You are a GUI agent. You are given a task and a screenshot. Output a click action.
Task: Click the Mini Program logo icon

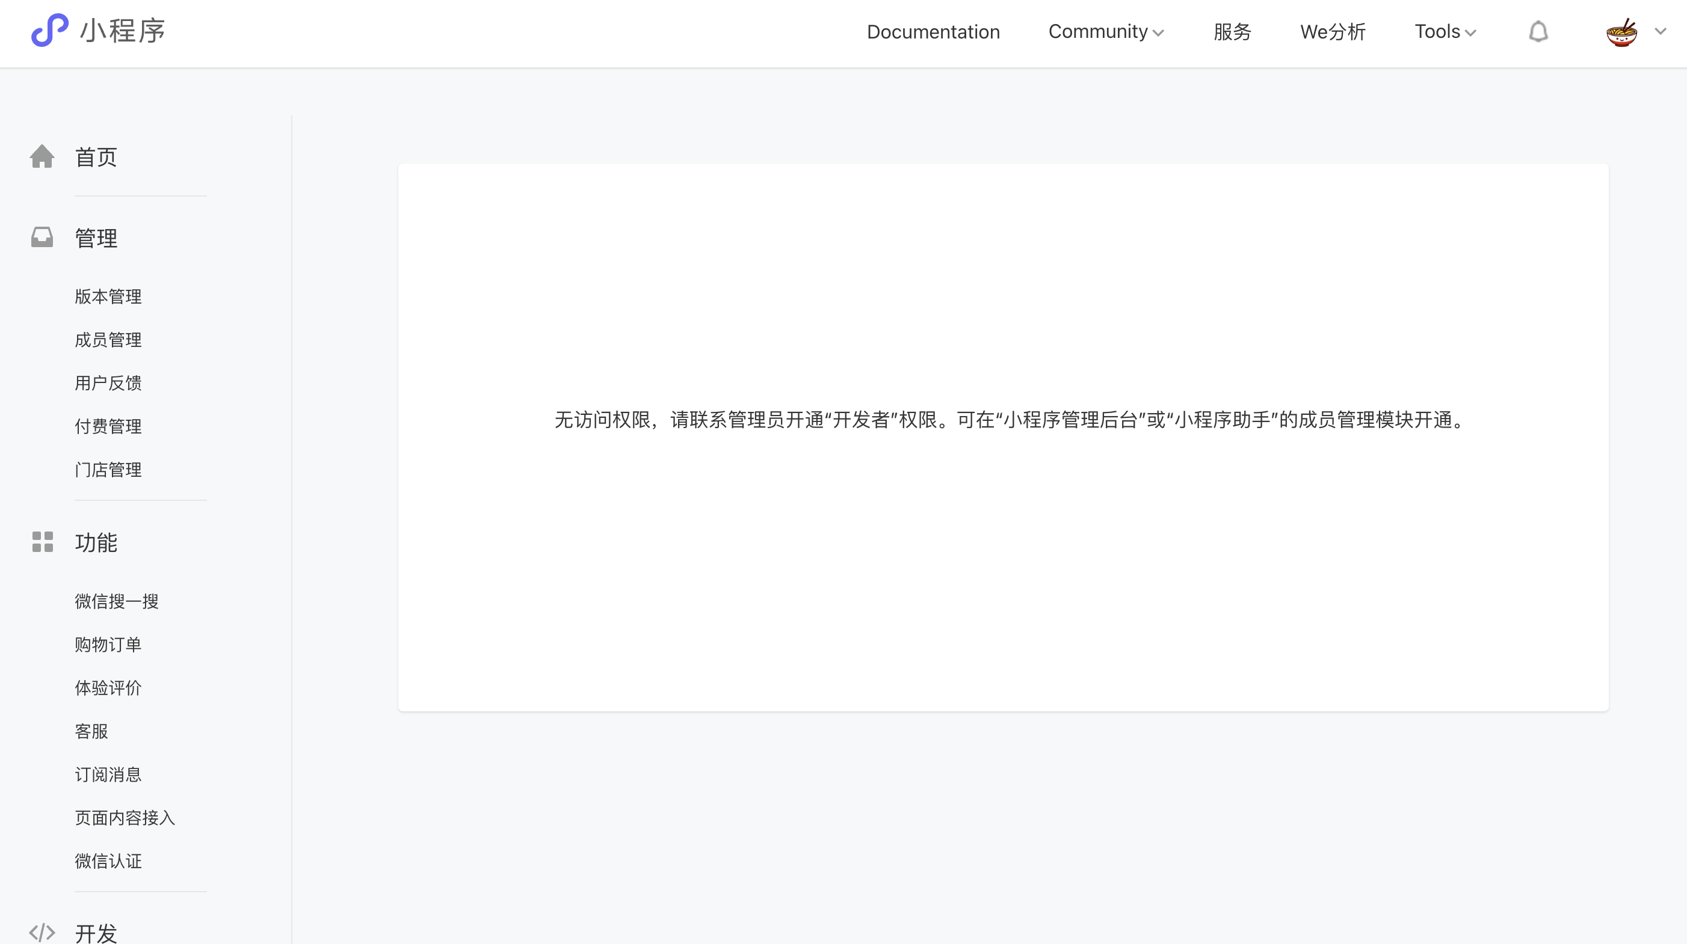50,30
